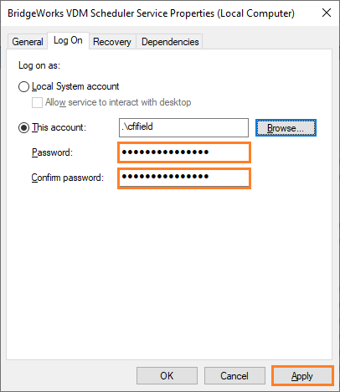Viewport: 340px width, 392px height.
Task: Confirm changes with the OK button
Action: (x=167, y=376)
